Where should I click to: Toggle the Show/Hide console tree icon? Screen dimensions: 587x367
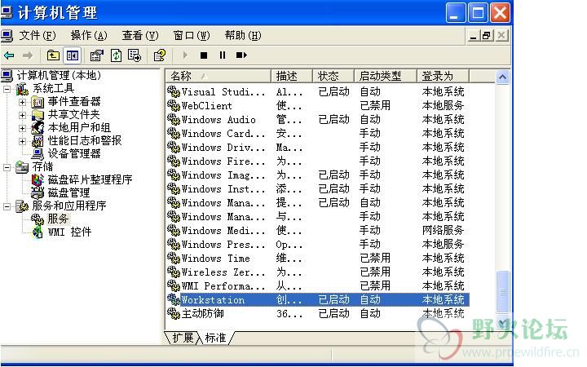pos(73,55)
